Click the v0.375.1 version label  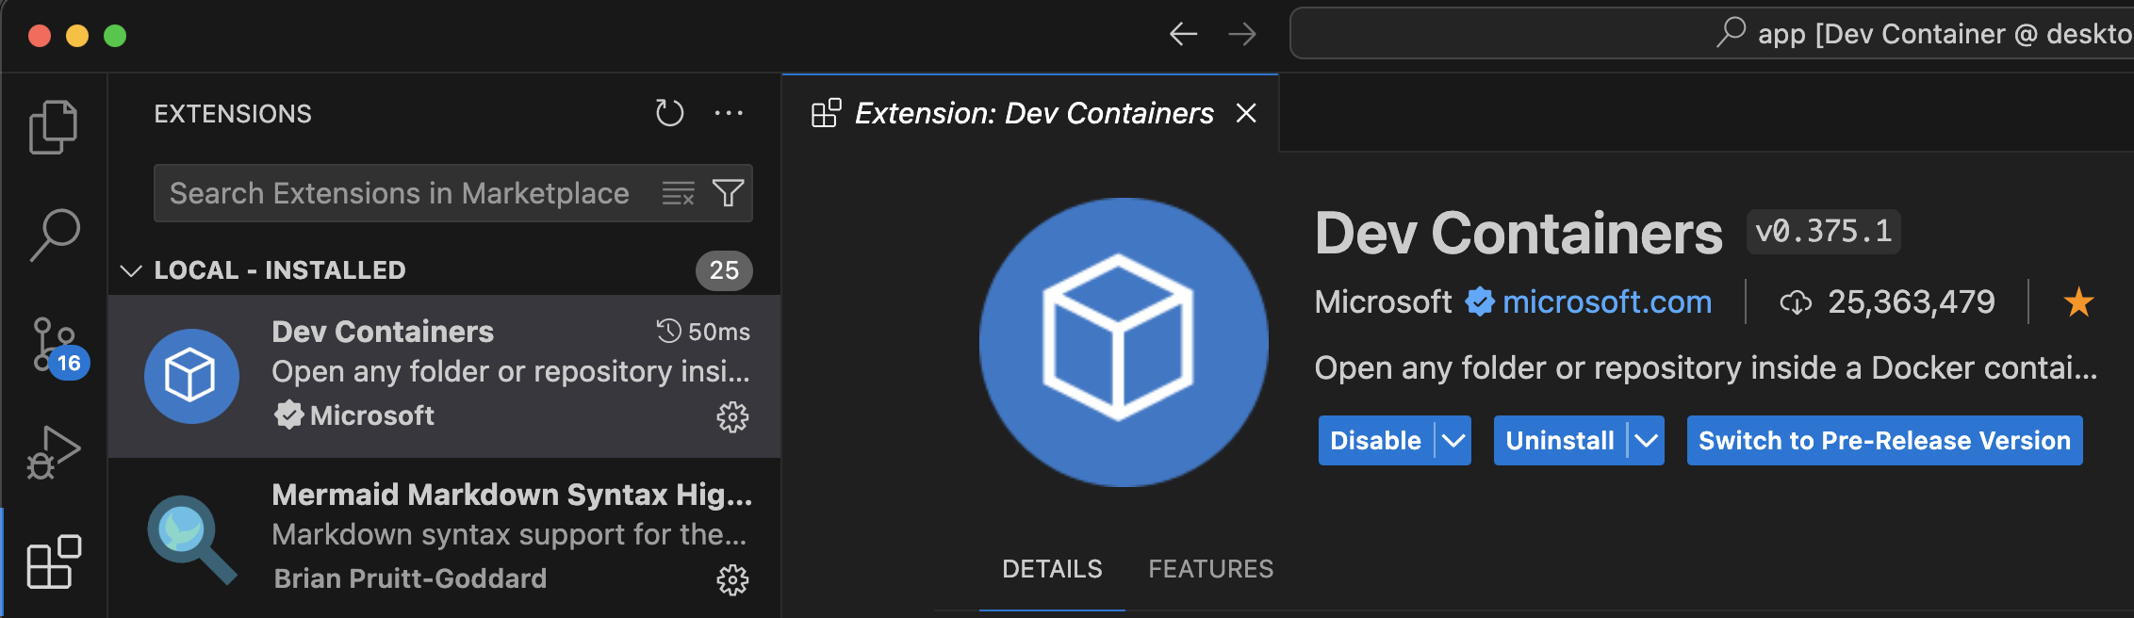pos(1823,232)
